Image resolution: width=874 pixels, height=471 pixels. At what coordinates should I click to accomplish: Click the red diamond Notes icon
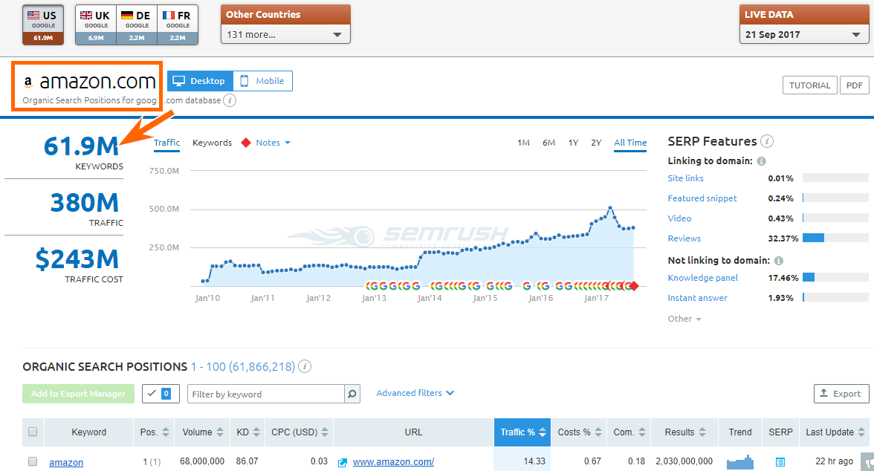pyautogui.click(x=246, y=143)
